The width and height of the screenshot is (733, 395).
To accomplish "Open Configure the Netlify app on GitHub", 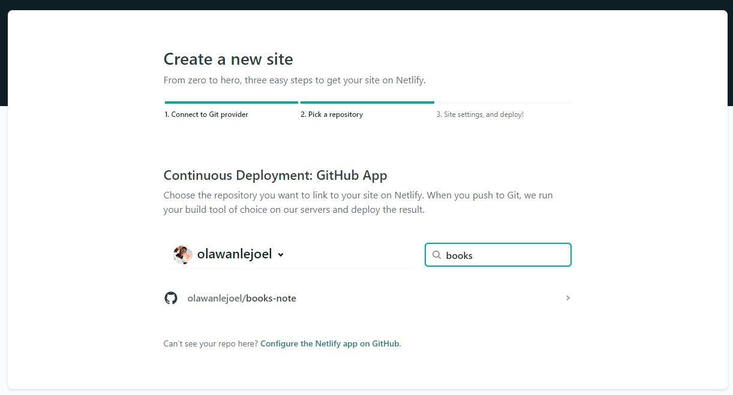I will pyautogui.click(x=330, y=343).
